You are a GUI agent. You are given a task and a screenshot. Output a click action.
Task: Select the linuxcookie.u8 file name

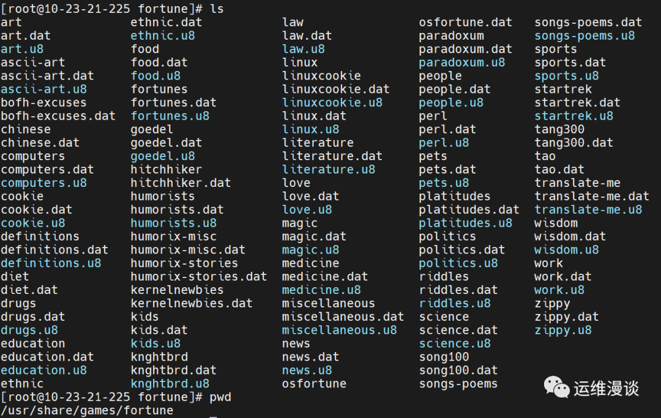pos(332,102)
